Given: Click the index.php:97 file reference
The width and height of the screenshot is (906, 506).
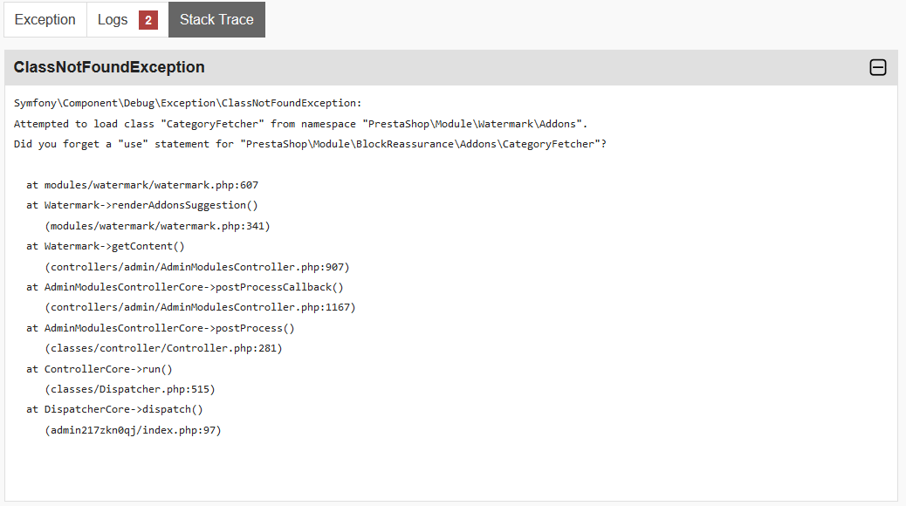Looking at the screenshot, I should click(133, 430).
